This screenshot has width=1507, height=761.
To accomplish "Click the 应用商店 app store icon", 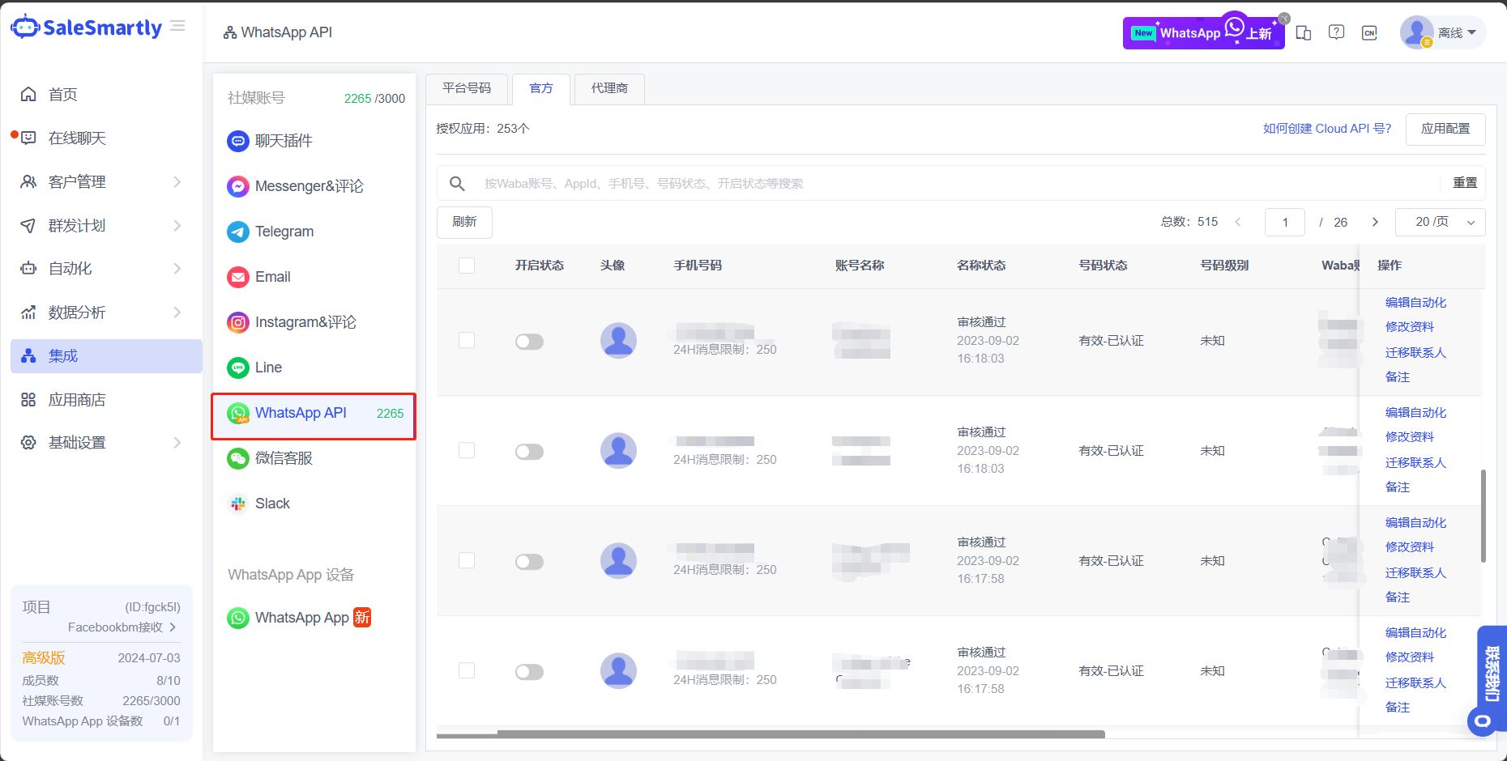I will pos(28,400).
